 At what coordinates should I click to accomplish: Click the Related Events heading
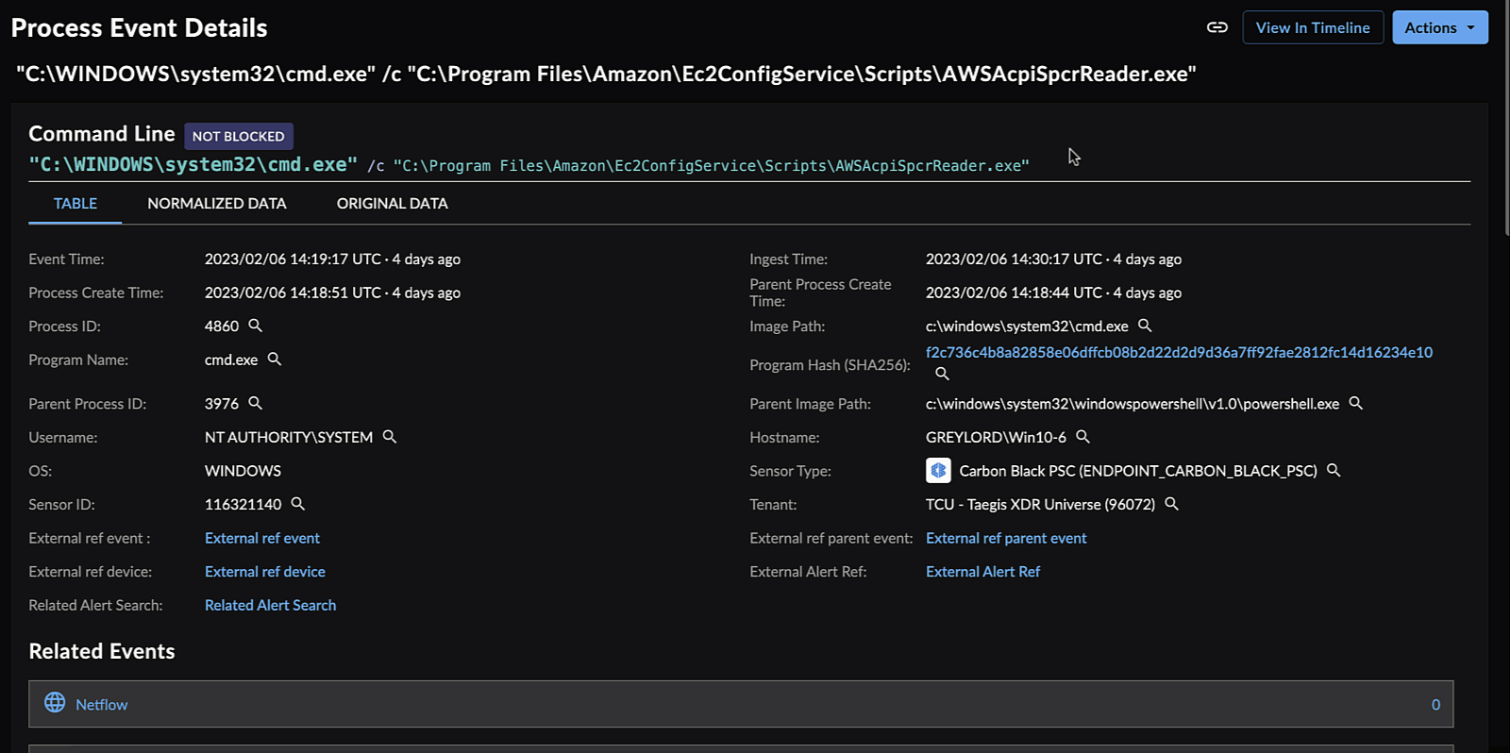click(102, 651)
